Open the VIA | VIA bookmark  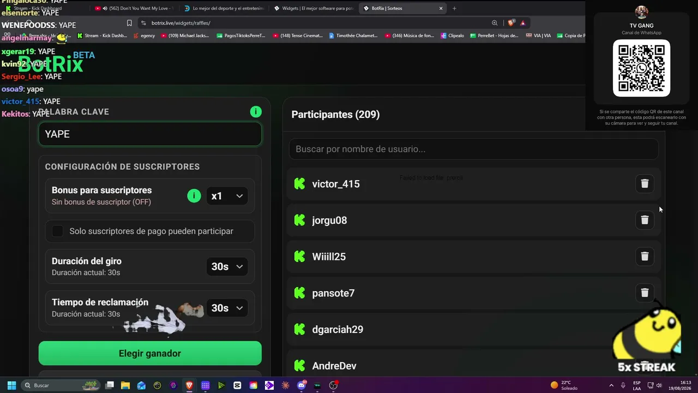(x=538, y=35)
